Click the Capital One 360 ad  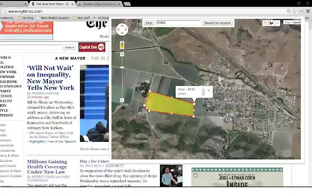point(92,47)
